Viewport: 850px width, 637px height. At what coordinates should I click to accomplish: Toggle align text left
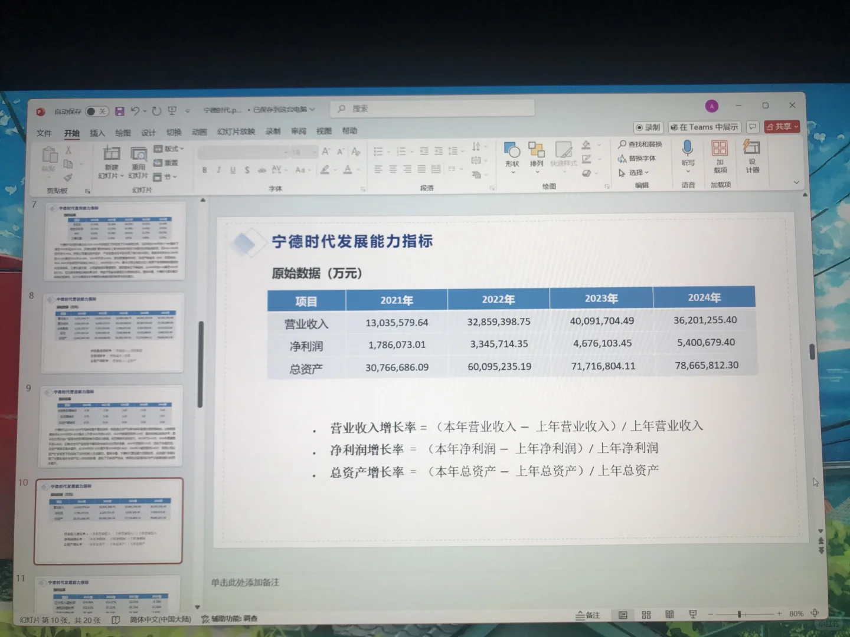click(x=378, y=169)
